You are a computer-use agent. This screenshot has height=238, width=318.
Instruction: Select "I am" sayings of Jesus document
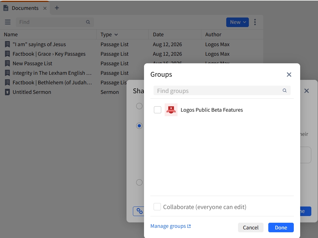39,44
